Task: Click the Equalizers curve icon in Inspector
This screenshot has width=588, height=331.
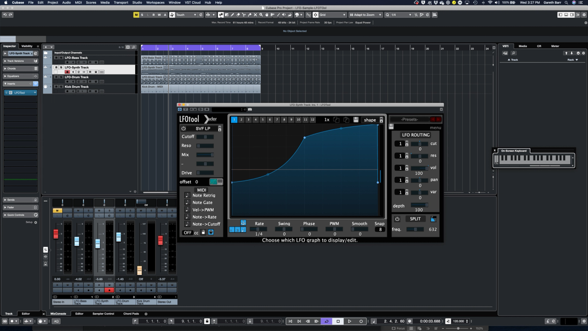Action: (x=35, y=76)
